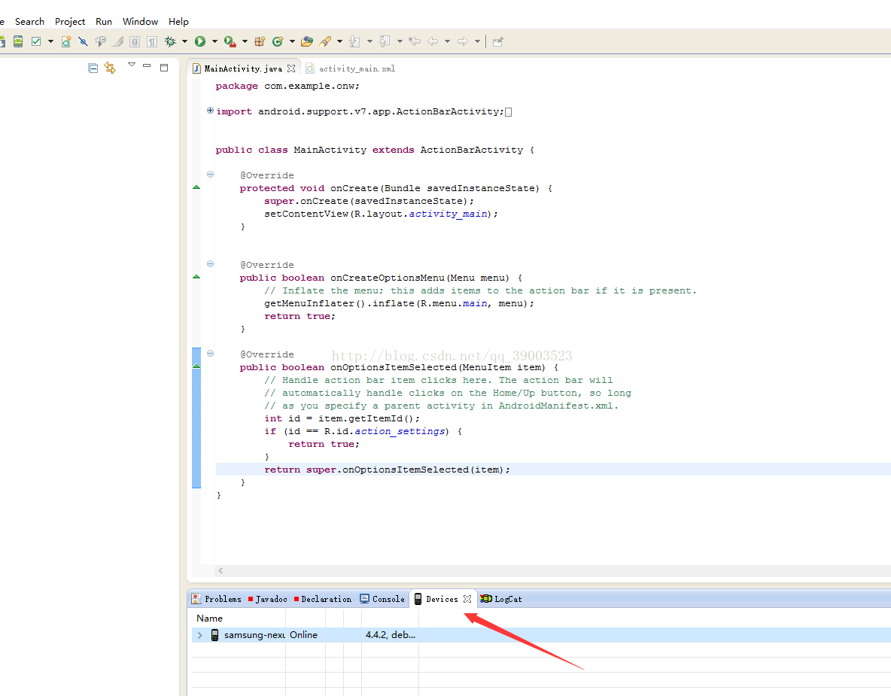Open the left panel view menu triangle

pos(132,65)
